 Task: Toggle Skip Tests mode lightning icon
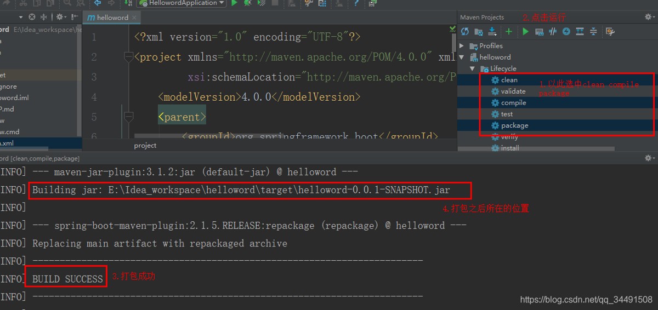tap(566, 31)
